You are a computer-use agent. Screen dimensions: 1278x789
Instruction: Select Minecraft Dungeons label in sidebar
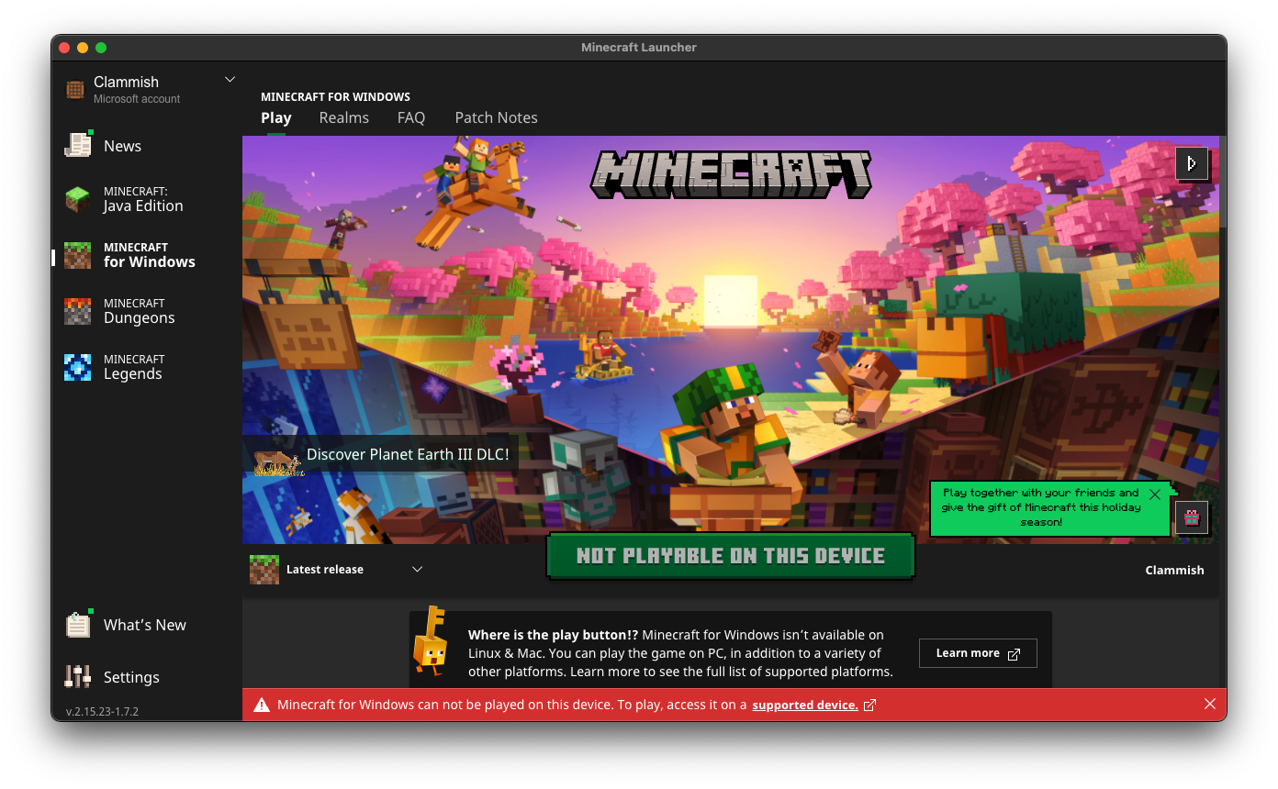coord(139,311)
